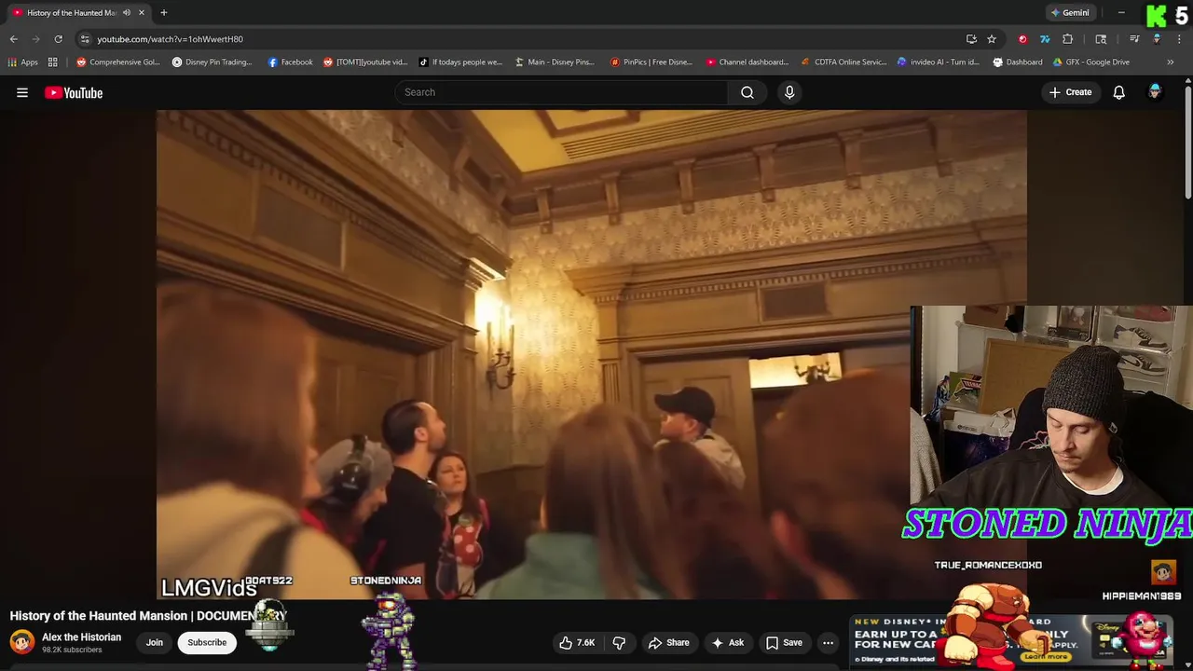View site information icon in address bar
Image resolution: width=1193 pixels, height=671 pixels.
pos(85,39)
